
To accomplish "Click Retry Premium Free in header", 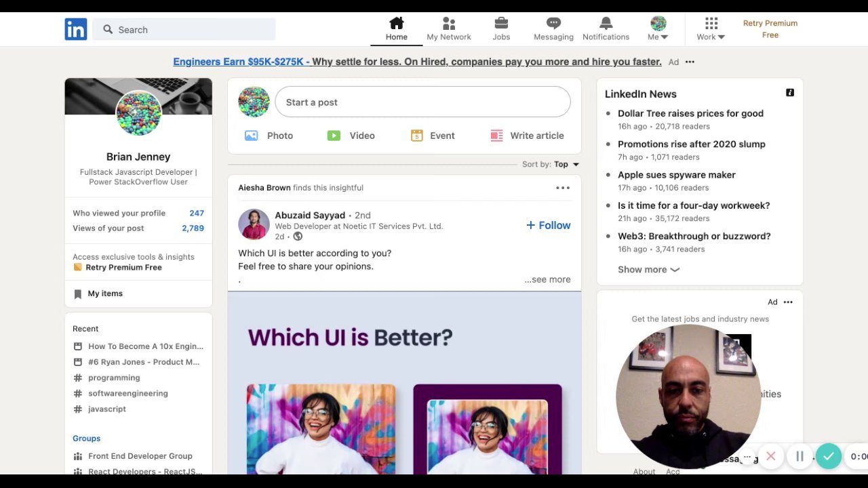I will [770, 29].
